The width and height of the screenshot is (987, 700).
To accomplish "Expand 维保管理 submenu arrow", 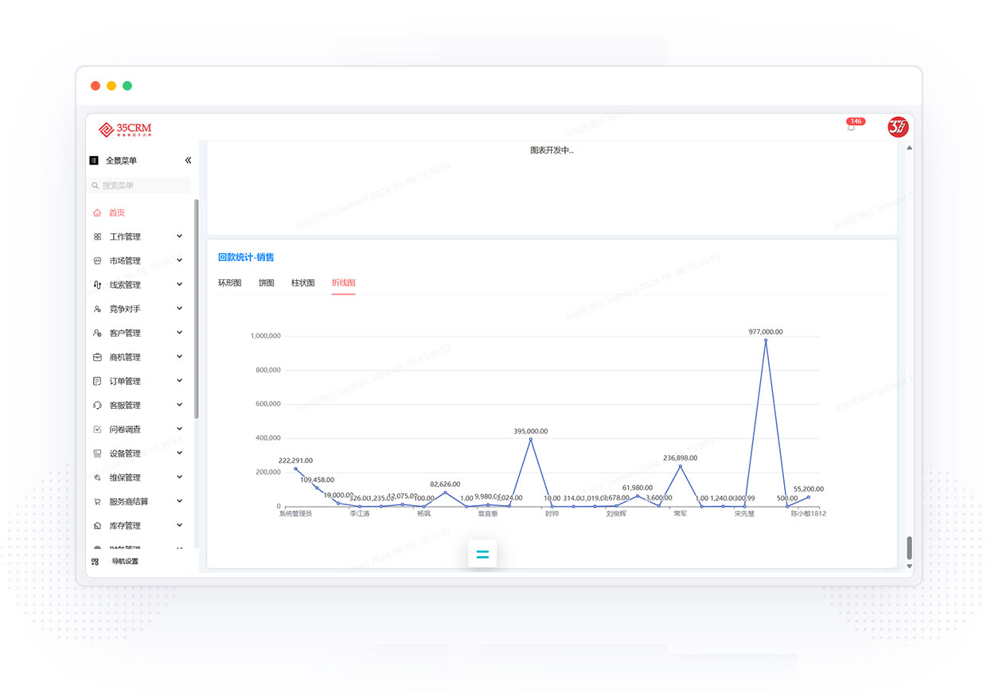I will 180,476.
